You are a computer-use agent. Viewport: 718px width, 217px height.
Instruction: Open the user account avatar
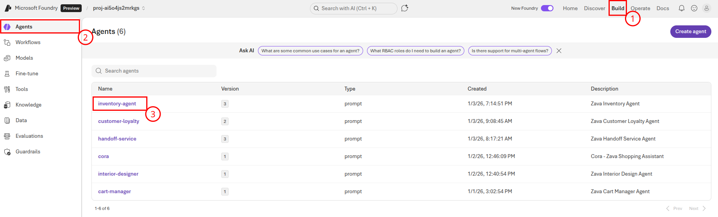(707, 8)
